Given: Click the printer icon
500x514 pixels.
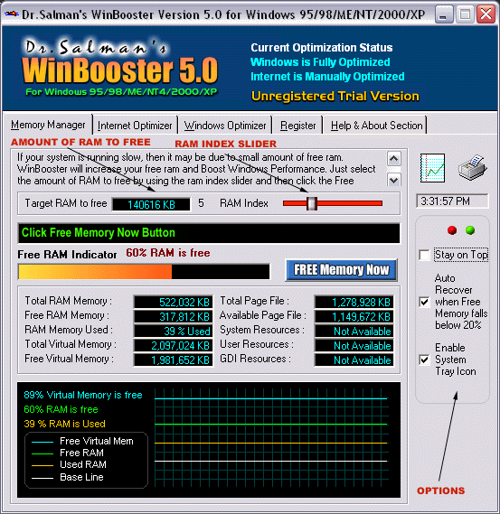Looking at the screenshot, I should point(473,167).
